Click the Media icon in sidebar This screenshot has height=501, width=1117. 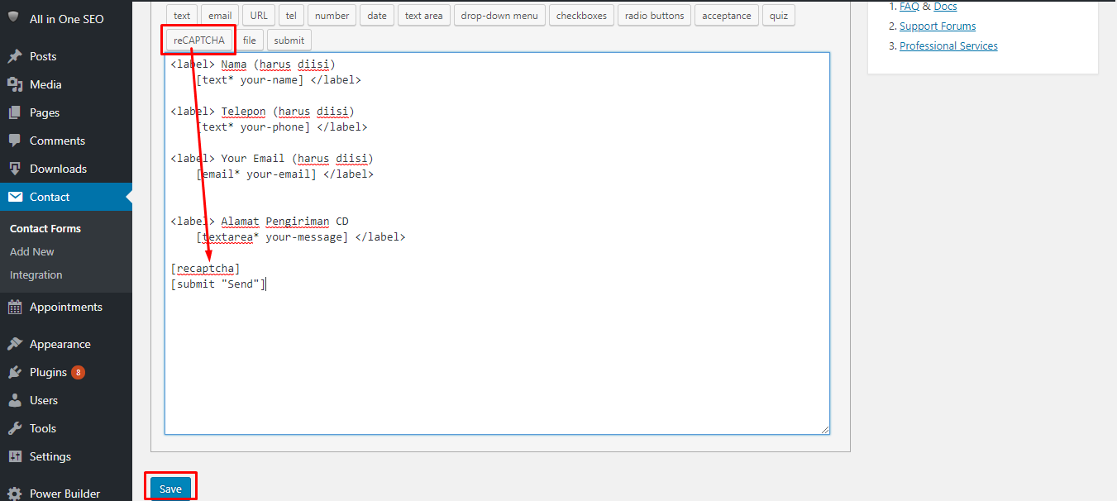point(15,85)
